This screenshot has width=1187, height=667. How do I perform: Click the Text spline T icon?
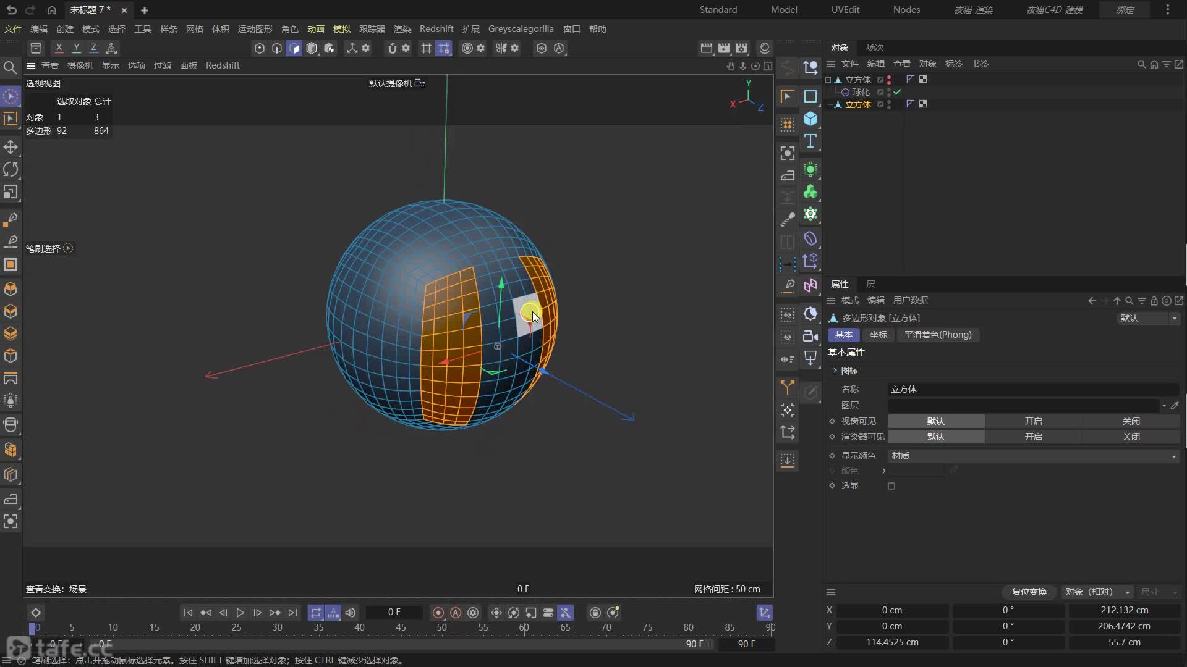(x=810, y=141)
